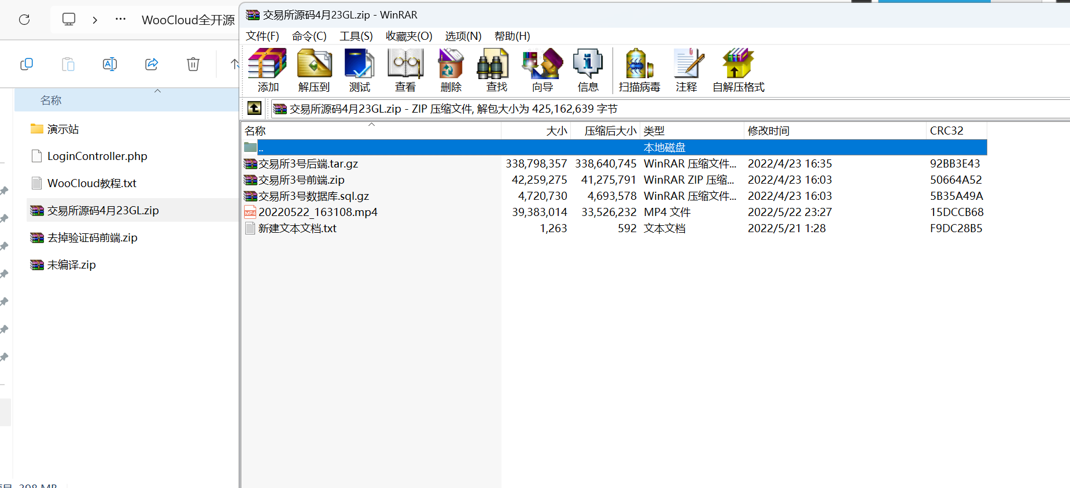Image resolution: width=1070 pixels, height=488 pixels.
Task: Go up one level in WinRAR
Action: (x=254, y=108)
